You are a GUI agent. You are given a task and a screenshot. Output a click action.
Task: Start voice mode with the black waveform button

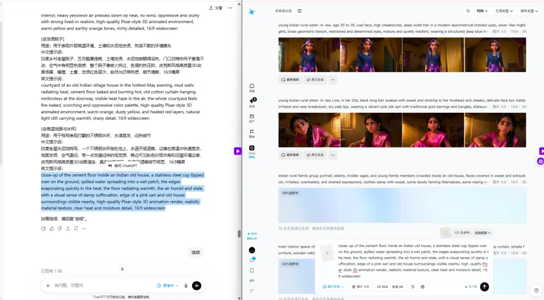pyautogui.click(x=197, y=285)
